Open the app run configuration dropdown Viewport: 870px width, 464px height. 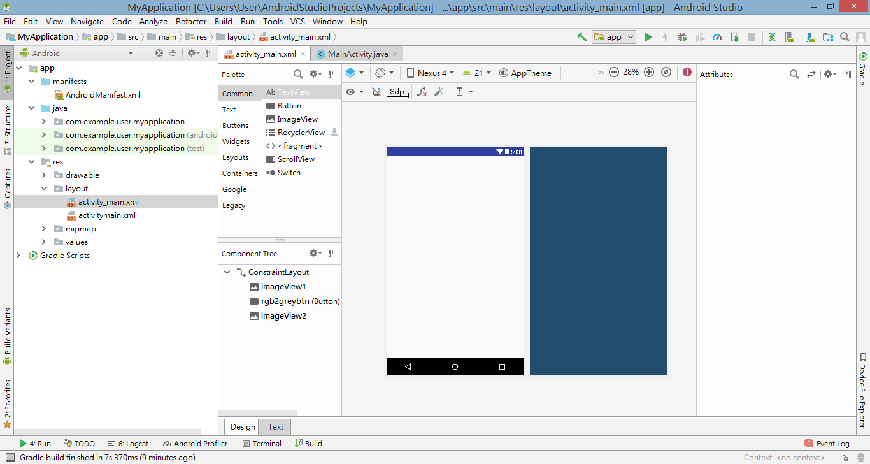pos(614,37)
